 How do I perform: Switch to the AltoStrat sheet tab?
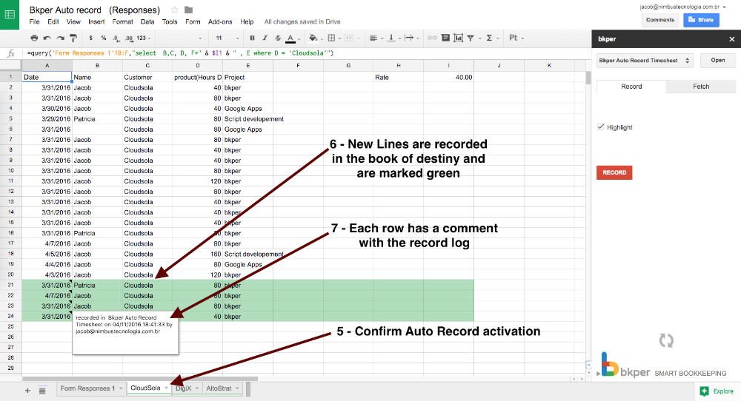tap(219, 388)
